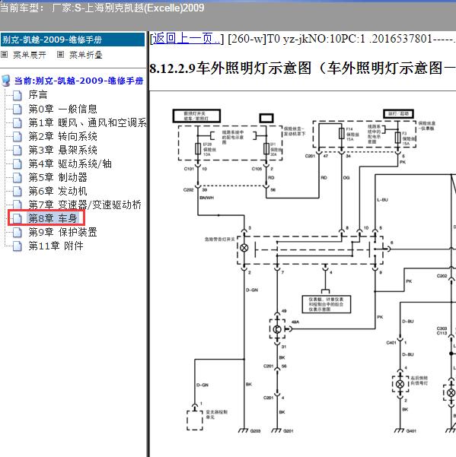This screenshot has width=456, height=457.
Task: Click the page icon next to 第6章
Action: click(x=18, y=191)
